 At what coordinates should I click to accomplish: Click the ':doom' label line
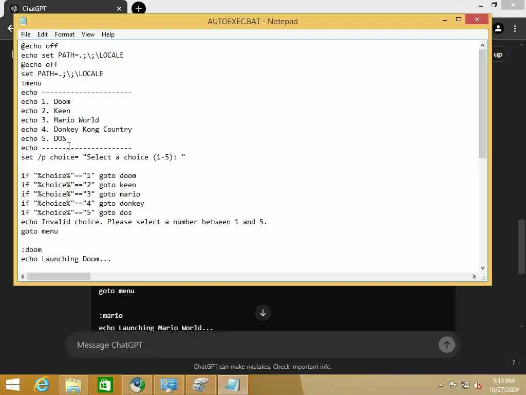pos(31,249)
